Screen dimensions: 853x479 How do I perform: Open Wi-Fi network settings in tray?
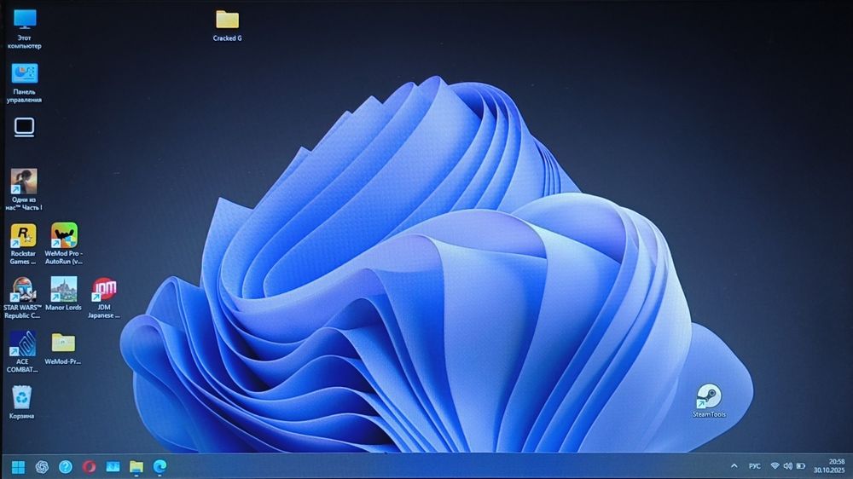(x=775, y=466)
